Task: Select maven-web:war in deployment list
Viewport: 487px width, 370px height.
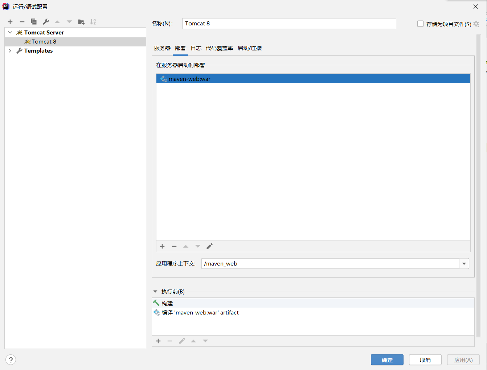Action: coord(313,79)
